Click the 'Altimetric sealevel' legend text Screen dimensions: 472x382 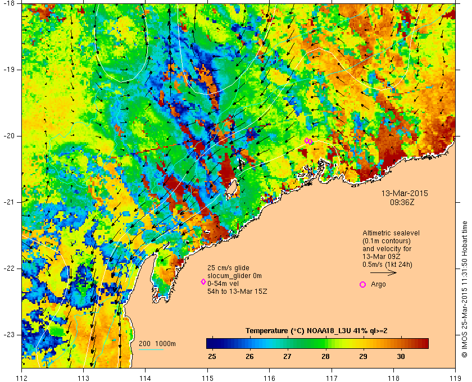tap(391, 233)
